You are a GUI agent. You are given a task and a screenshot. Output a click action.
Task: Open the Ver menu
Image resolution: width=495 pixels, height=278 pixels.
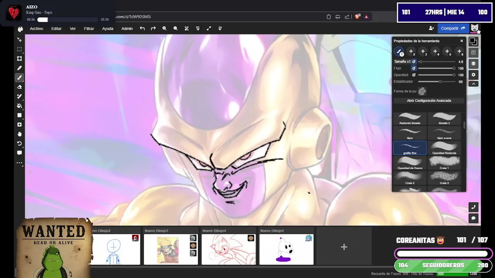point(73,29)
